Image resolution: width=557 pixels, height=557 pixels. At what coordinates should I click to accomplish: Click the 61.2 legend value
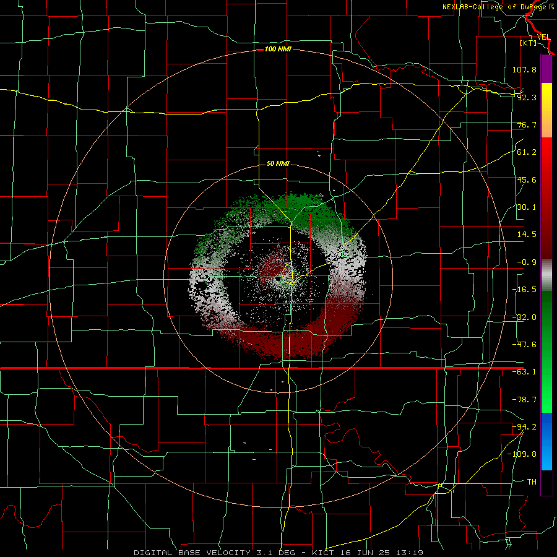point(527,152)
